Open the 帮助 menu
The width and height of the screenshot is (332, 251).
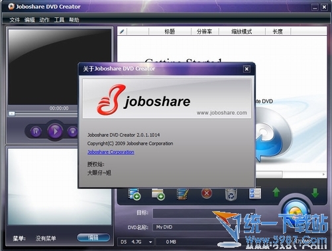pyautogui.click(x=74, y=20)
